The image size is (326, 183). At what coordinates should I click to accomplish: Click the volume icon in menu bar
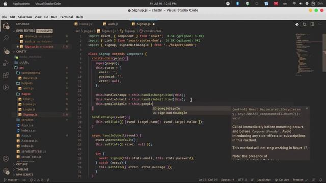(301, 4)
